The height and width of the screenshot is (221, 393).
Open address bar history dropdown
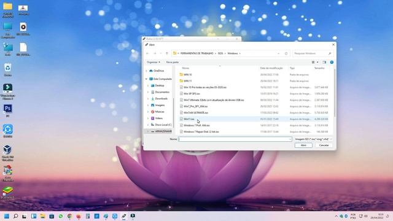(278, 53)
